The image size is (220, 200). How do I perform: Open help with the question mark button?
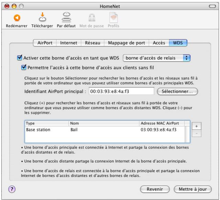pyautogui.click(x=12, y=189)
